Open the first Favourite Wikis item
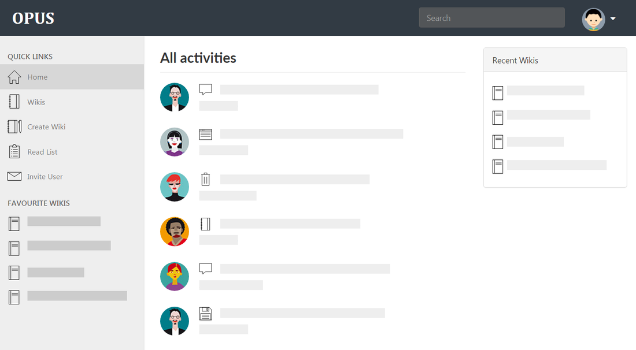This screenshot has width=636, height=350. pyautogui.click(x=64, y=221)
